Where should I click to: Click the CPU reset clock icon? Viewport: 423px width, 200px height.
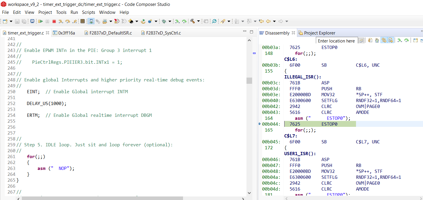point(117,21)
